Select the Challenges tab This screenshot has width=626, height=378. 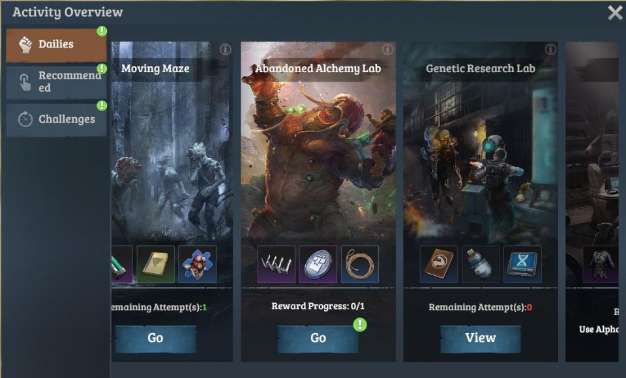pyautogui.click(x=56, y=120)
